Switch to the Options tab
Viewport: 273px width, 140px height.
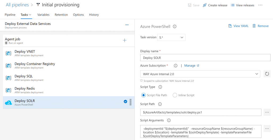click(78, 15)
